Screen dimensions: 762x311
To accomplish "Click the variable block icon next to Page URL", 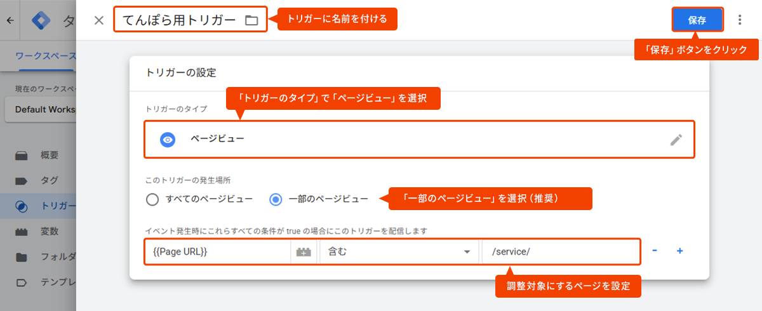I will (x=303, y=252).
